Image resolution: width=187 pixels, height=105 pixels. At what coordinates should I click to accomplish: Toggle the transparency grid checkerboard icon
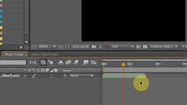145,47
